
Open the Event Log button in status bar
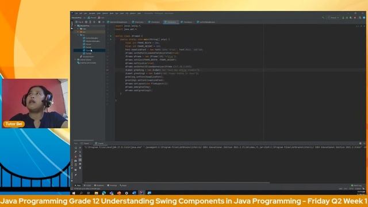pos(356,185)
